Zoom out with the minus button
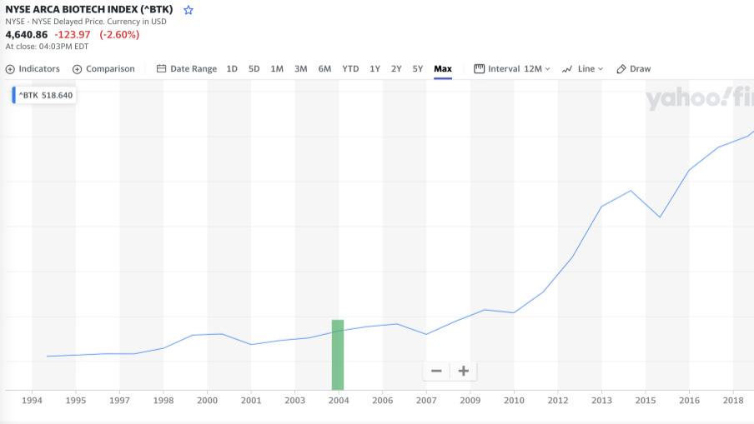The height and width of the screenshot is (424, 754). pyautogui.click(x=436, y=371)
